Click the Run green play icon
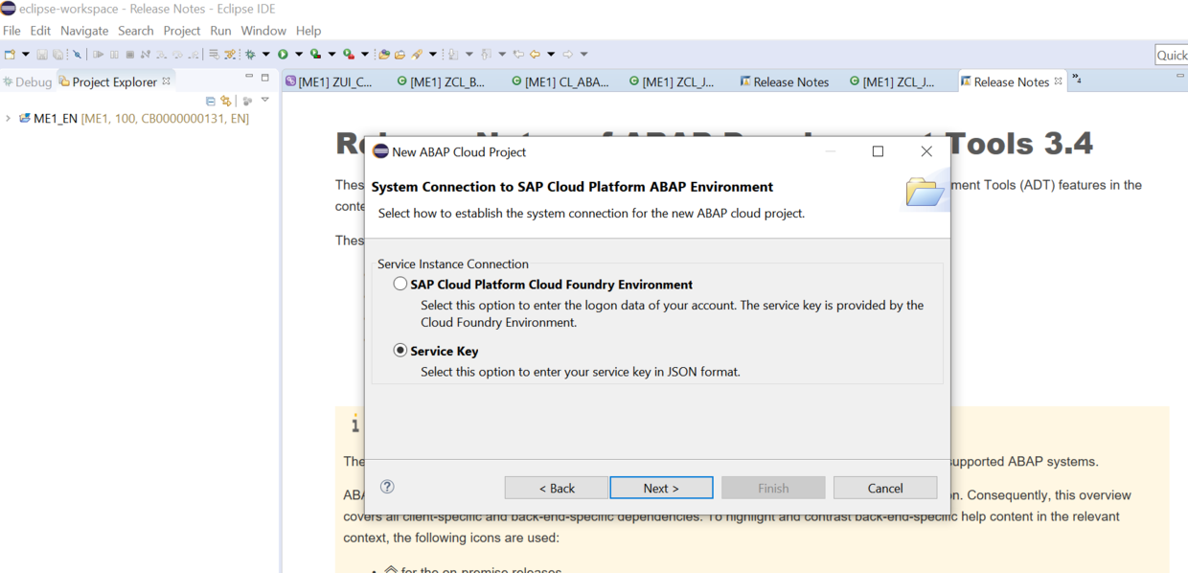The width and height of the screenshot is (1188, 573). click(x=284, y=55)
